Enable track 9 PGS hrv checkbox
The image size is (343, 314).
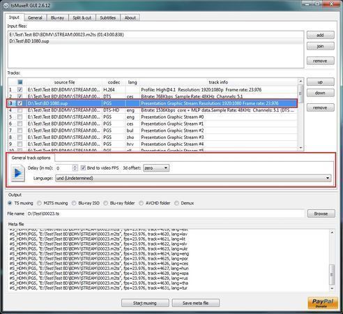20,144
